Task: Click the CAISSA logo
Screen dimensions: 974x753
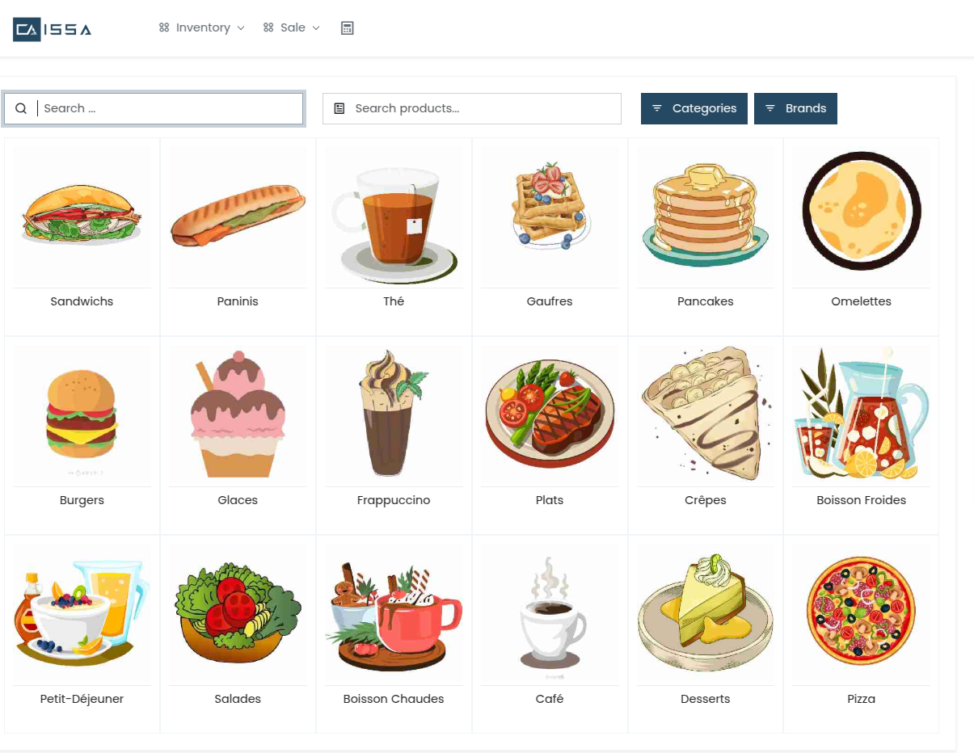Action: point(53,30)
